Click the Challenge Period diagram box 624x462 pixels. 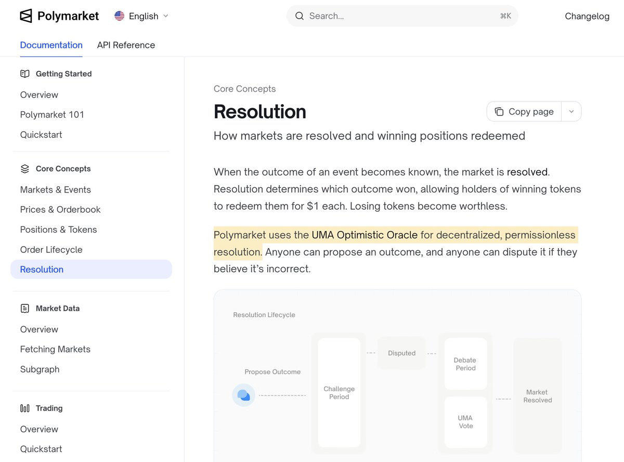point(339,393)
